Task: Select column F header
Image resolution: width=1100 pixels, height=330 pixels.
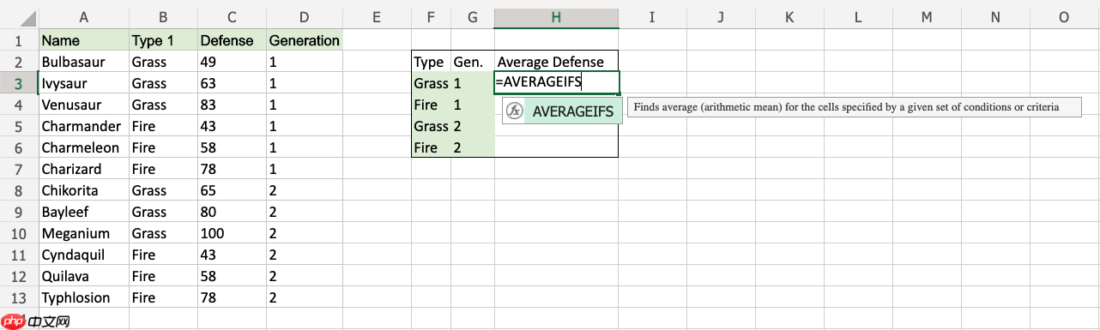Action: 431,17
